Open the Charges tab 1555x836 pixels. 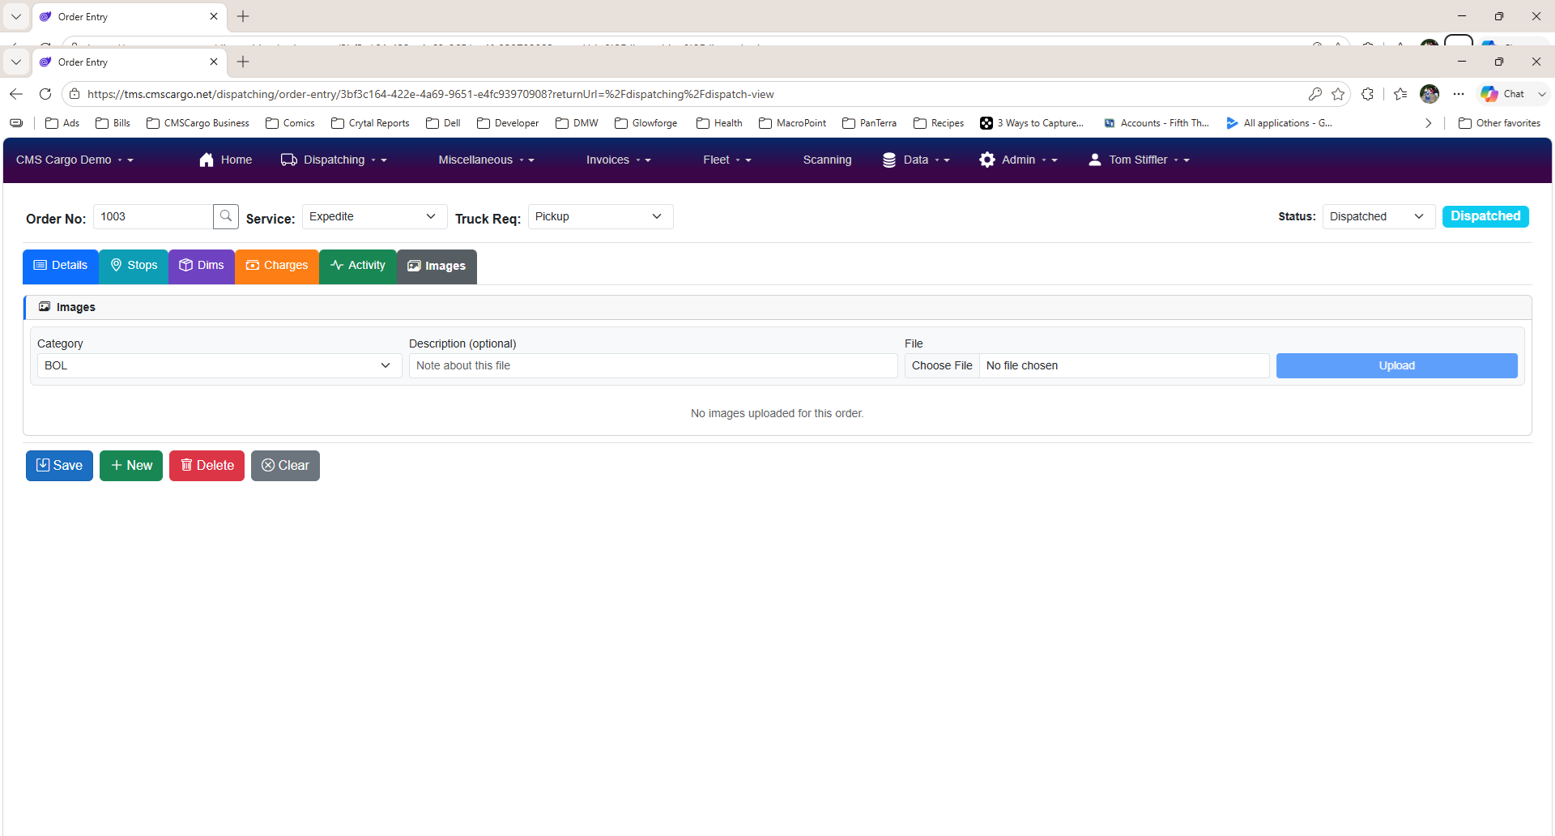[x=277, y=266]
